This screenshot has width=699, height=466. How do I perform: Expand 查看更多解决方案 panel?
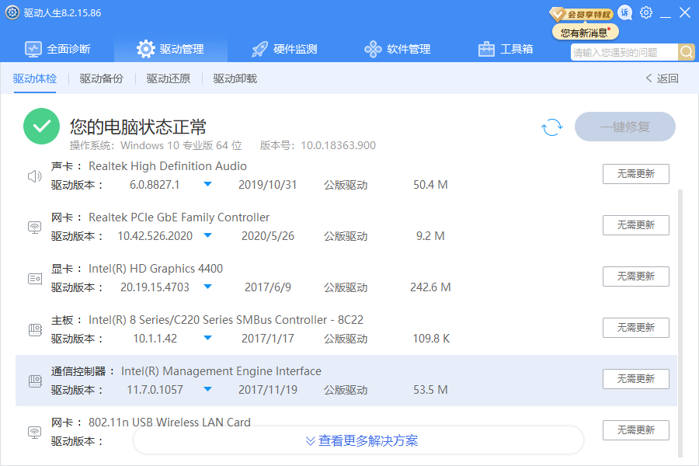(x=358, y=440)
